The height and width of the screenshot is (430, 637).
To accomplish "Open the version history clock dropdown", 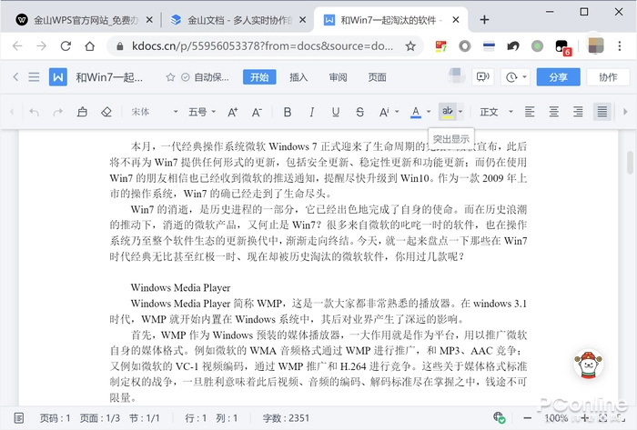I will tap(516, 77).
